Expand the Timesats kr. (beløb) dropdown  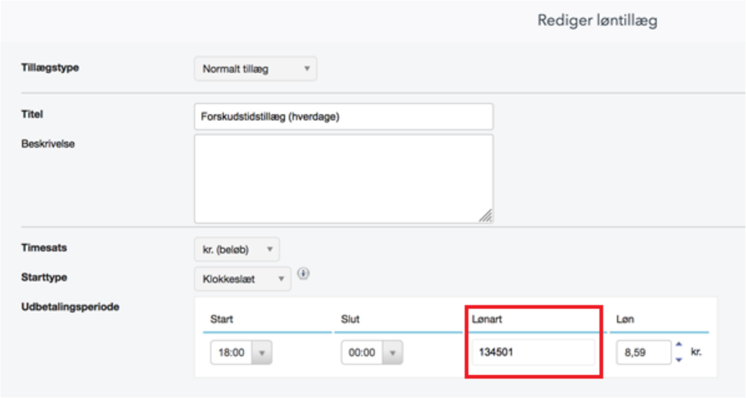point(237,250)
